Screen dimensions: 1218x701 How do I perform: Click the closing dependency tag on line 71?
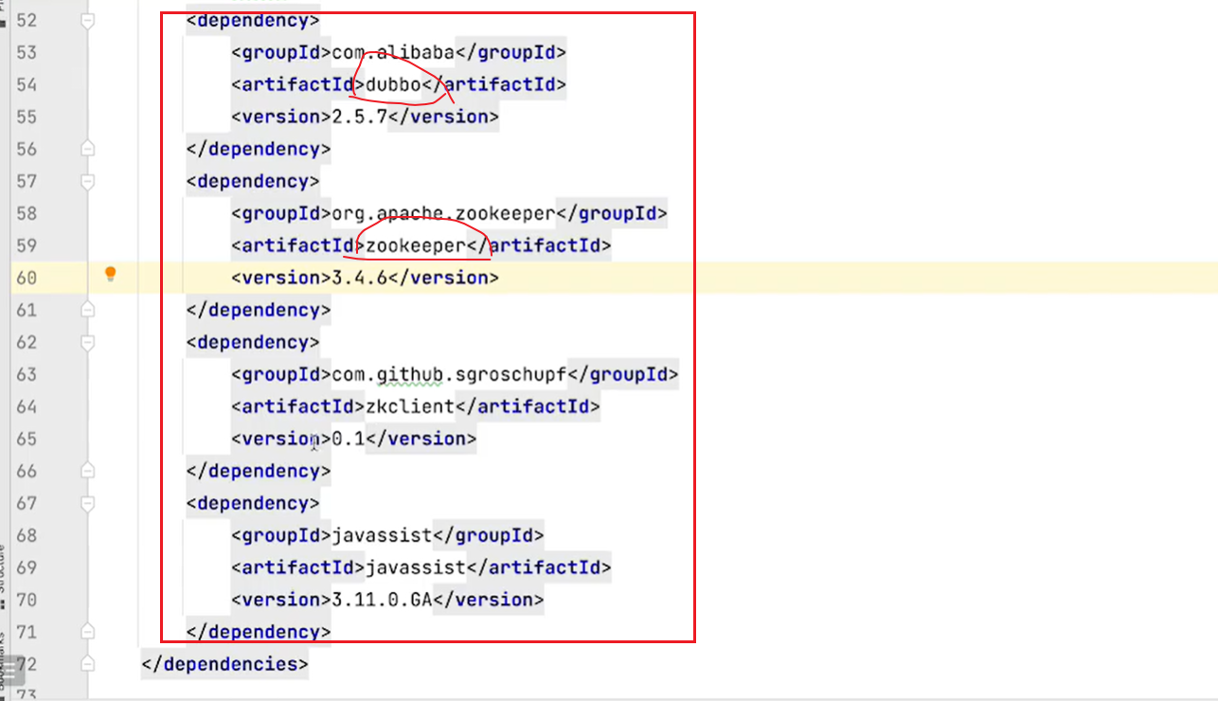coord(259,632)
